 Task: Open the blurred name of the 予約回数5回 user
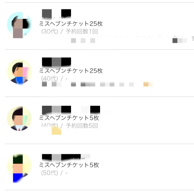click(x=71, y=110)
